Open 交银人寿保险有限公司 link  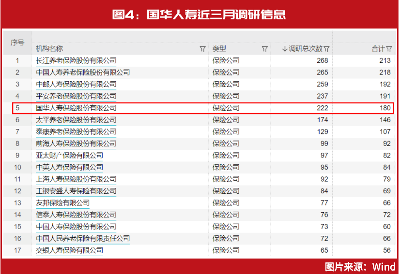[69, 250]
